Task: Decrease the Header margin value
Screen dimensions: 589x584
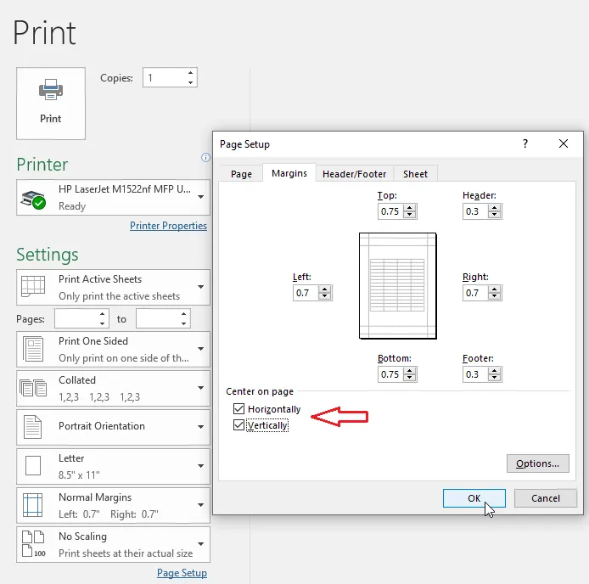Action: coord(495,215)
